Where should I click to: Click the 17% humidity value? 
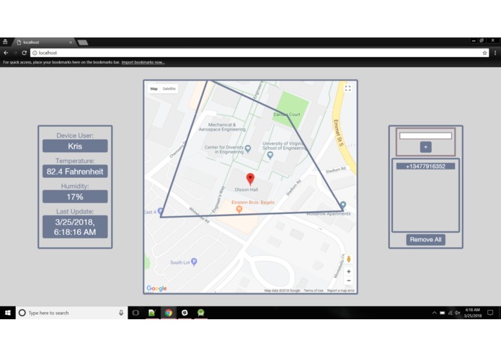click(x=75, y=197)
